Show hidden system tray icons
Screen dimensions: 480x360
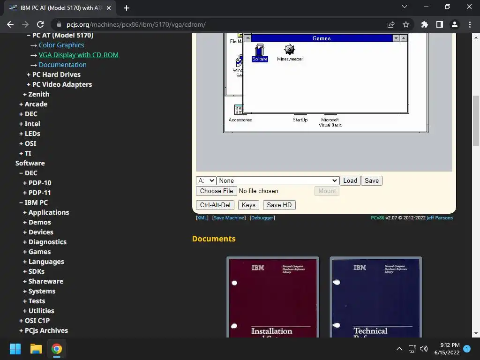pyautogui.click(x=399, y=349)
